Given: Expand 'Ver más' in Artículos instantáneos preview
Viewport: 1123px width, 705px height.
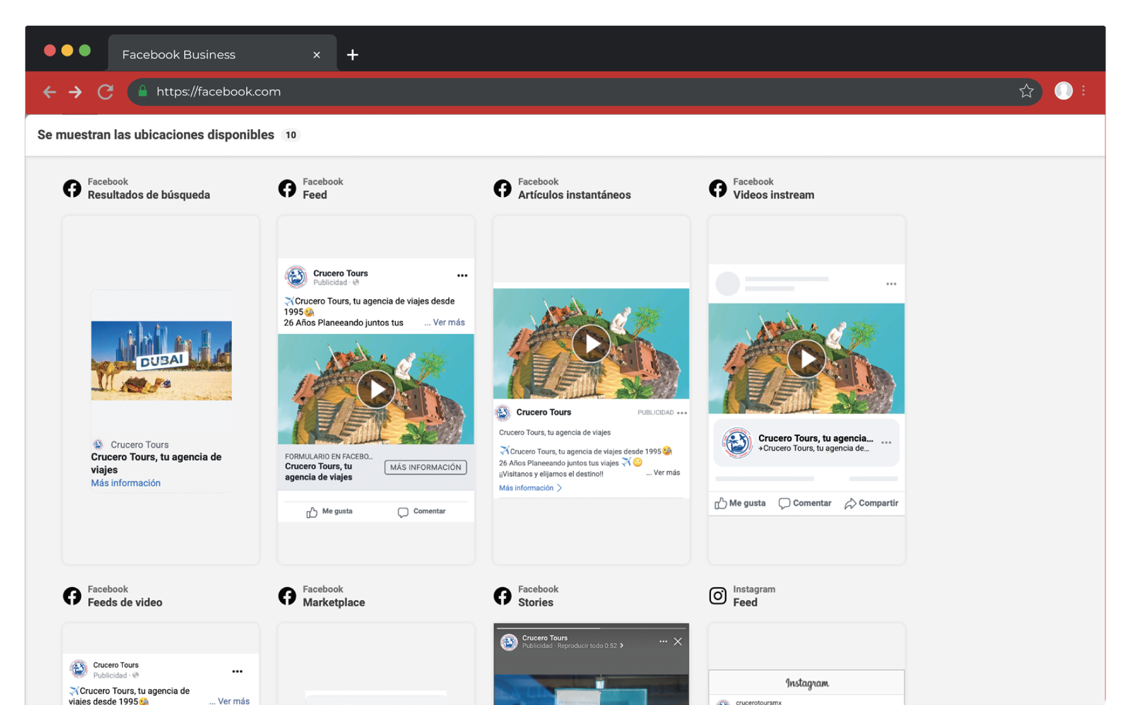Looking at the screenshot, I should point(666,473).
